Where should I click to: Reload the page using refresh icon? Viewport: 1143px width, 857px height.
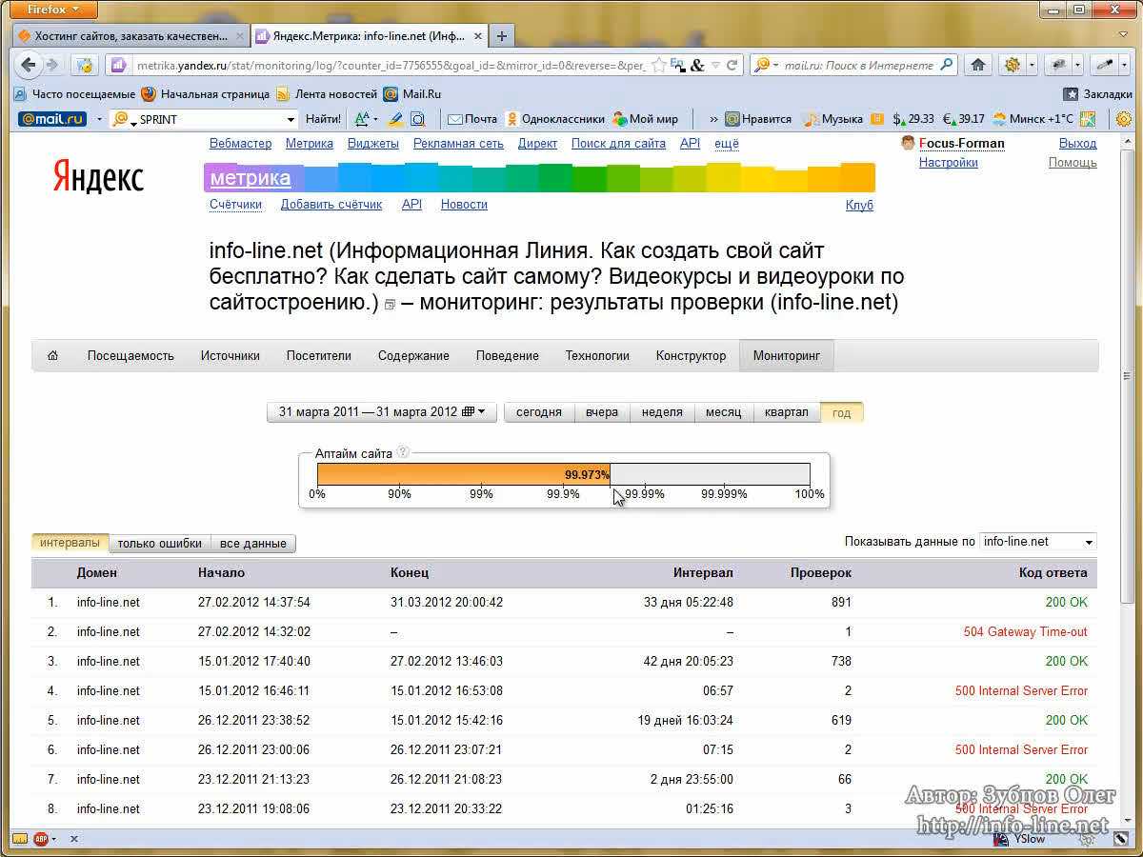[x=732, y=65]
